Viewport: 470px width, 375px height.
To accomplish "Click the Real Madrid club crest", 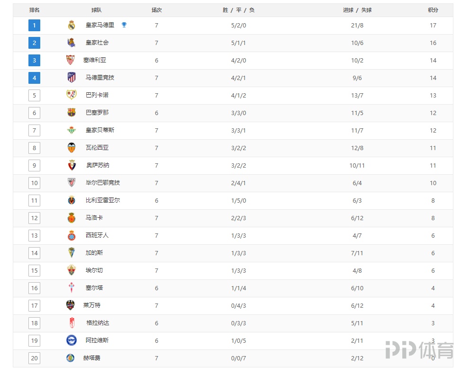I will (x=72, y=26).
